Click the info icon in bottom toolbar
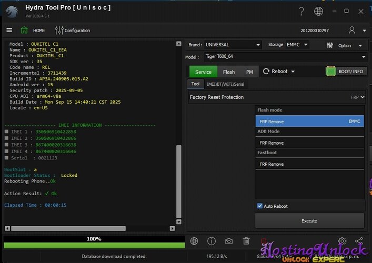Image resolution: width=372 pixels, height=263 pixels. pos(212,241)
